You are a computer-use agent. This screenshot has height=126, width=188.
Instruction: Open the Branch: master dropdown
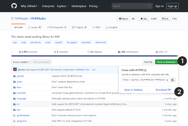(21, 62)
